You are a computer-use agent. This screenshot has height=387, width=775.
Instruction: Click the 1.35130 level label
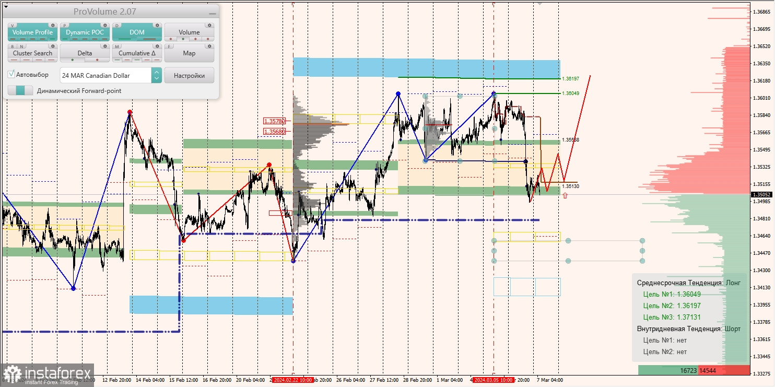(x=570, y=186)
